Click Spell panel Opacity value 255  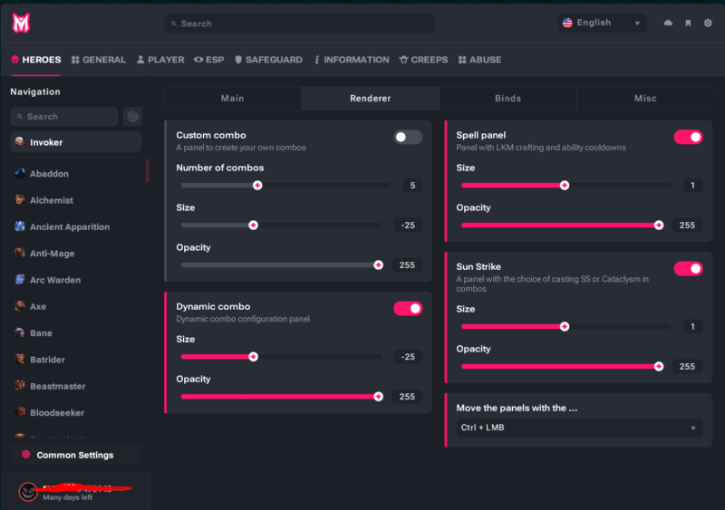pyautogui.click(x=687, y=226)
